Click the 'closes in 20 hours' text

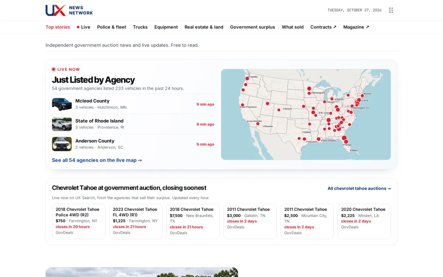[73, 227]
